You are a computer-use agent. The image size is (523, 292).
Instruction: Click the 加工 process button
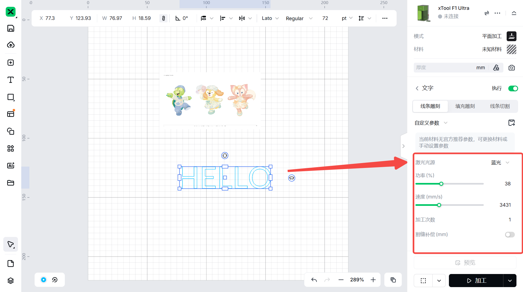click(476, 281)
